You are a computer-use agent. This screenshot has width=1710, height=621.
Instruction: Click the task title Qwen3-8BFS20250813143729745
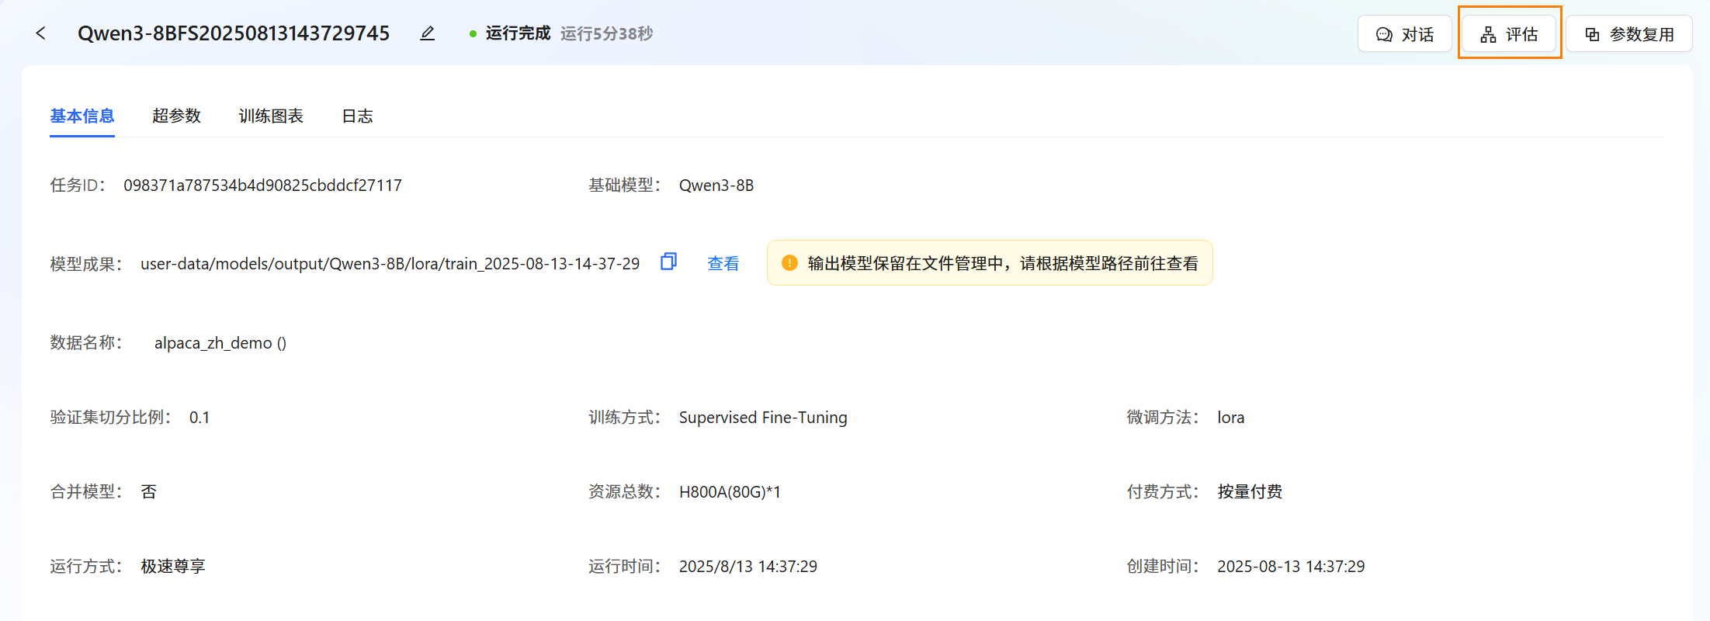[x=234, y=33]
